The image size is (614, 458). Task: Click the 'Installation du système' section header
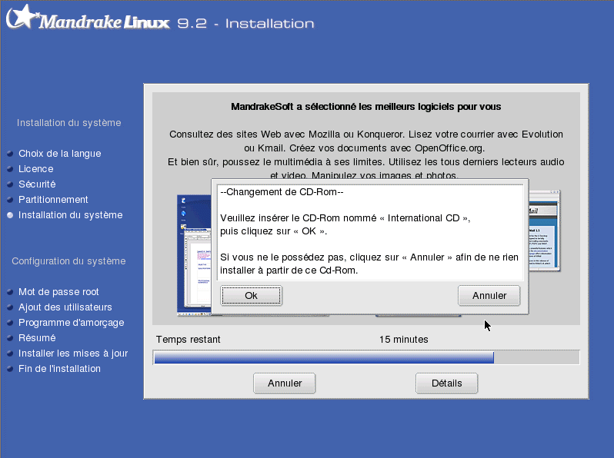pyautogui.click(x=69, y=123)
